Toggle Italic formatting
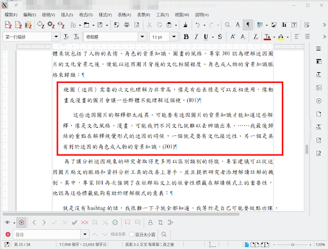Viewport: 328px width, 249px height. click(x=196, y=37)
